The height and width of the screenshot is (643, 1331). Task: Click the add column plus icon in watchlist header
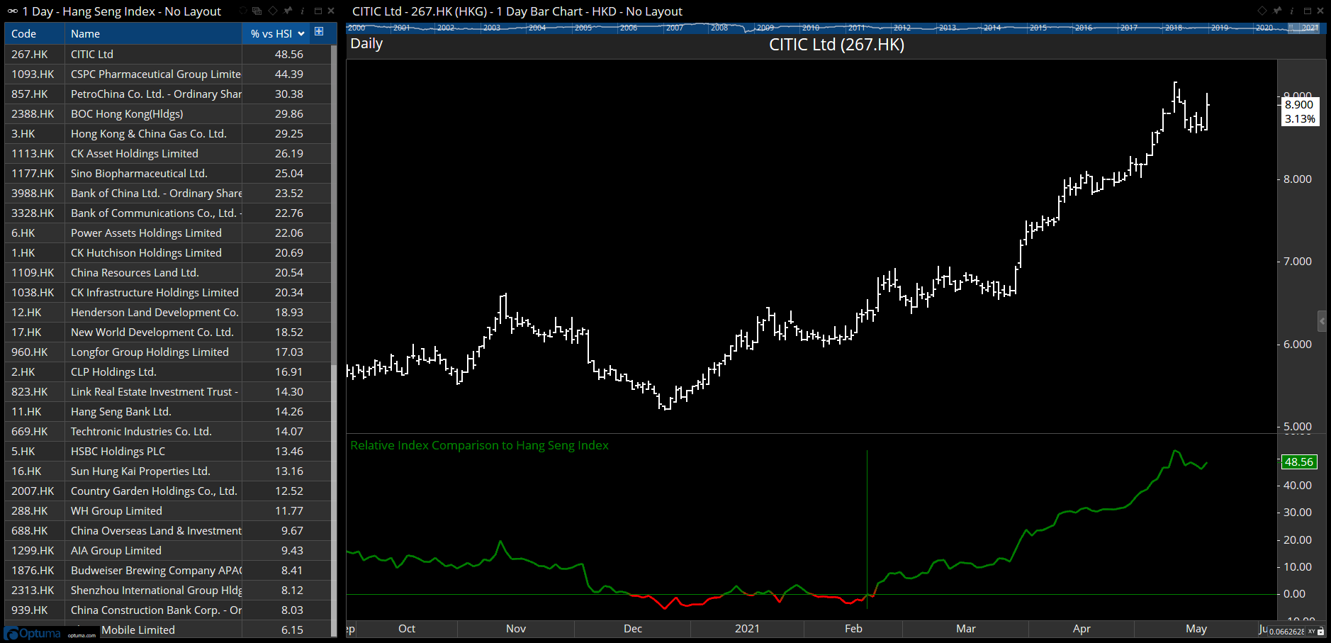point(319,32)
